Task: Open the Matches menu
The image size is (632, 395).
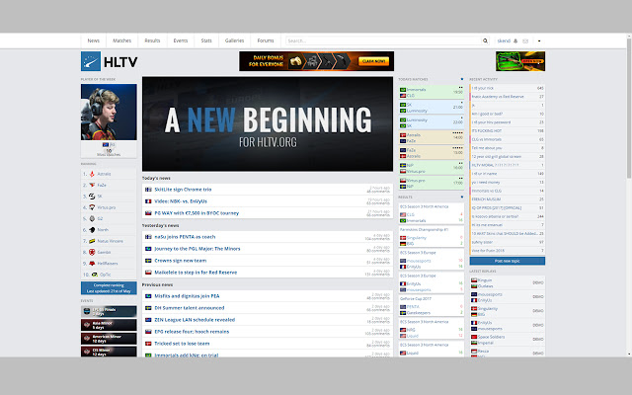Action: tap(121, 40)
